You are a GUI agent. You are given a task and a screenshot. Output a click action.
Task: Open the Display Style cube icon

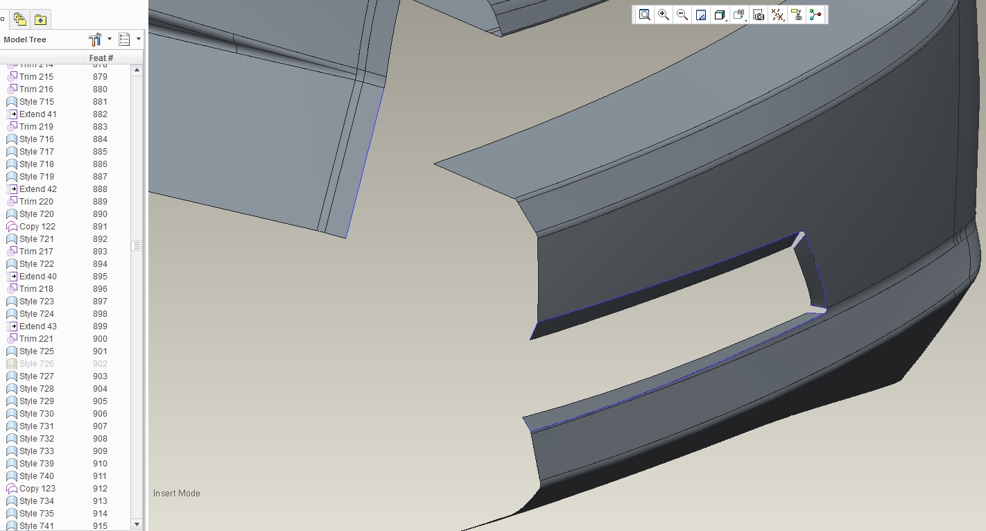click(x=720, y=15)
